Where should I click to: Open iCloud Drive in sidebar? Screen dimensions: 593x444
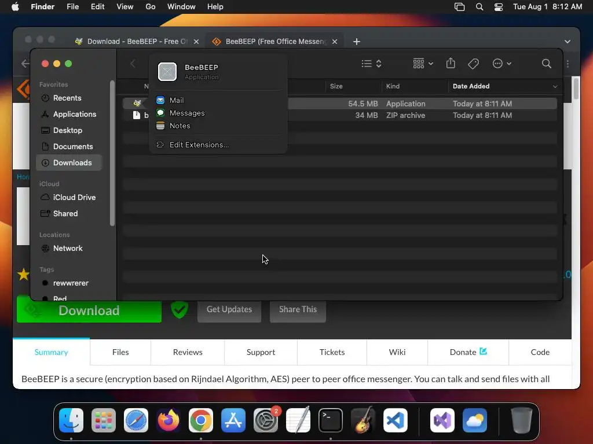[x=69, y=198]
